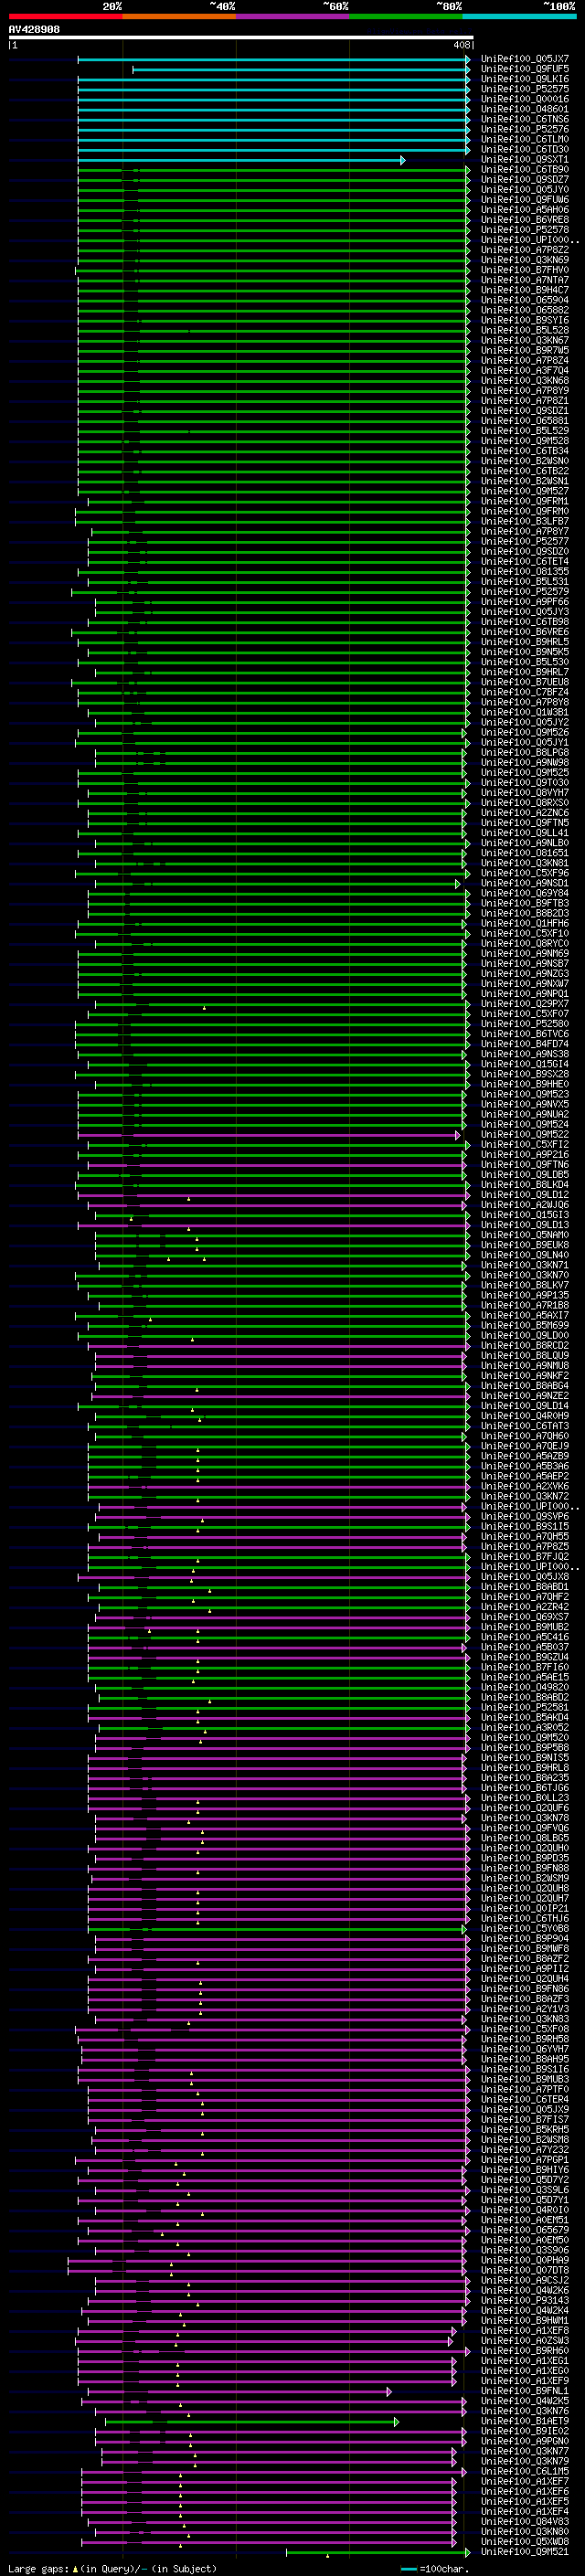
Task: Click label UniRef100_O65882
Action: tap(525, 310)
